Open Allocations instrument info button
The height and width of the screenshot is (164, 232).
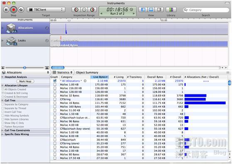(x=47, y=28)
